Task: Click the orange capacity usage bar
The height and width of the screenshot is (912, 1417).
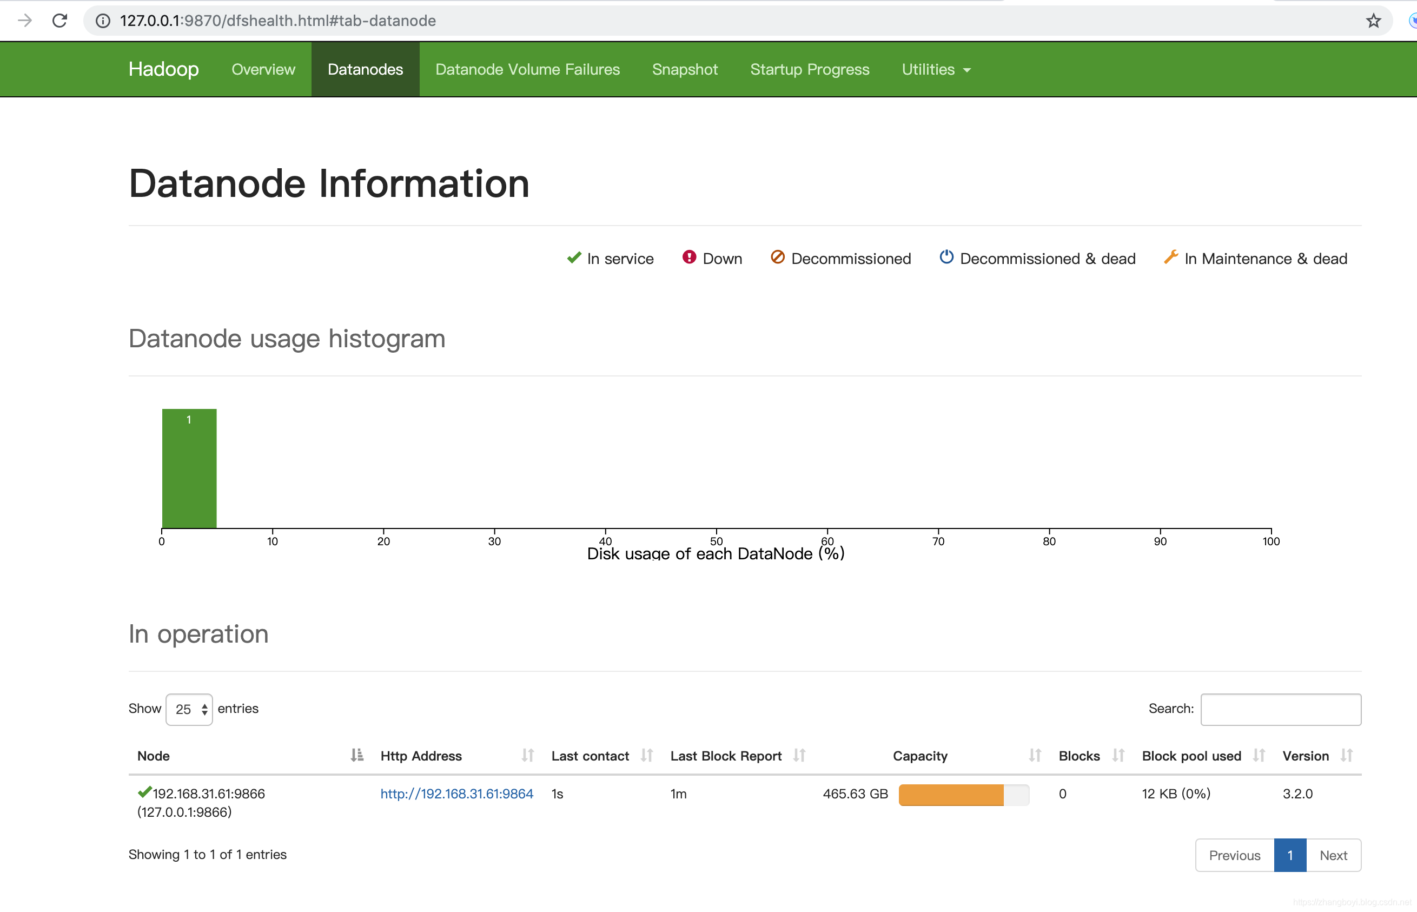Action: (x=950, y=795)
